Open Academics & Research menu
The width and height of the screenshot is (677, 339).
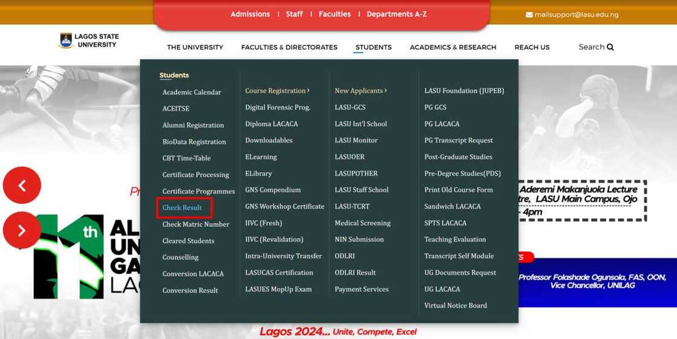pos(453,47)
